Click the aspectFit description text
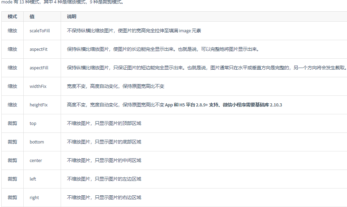This screenshot has width=347, height=207. tap(163, 49)
